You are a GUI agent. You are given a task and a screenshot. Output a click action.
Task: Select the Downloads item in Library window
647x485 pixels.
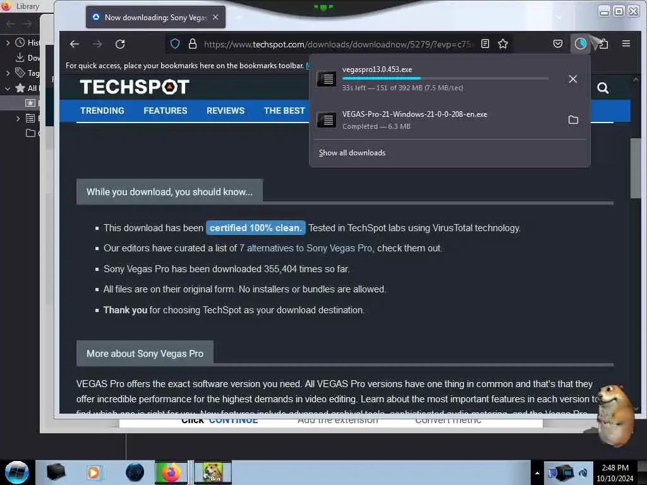(27, 57)
